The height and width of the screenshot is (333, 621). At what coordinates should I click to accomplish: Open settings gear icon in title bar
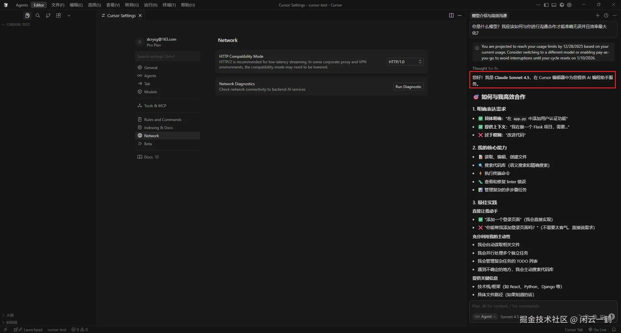tap(570, 5)
